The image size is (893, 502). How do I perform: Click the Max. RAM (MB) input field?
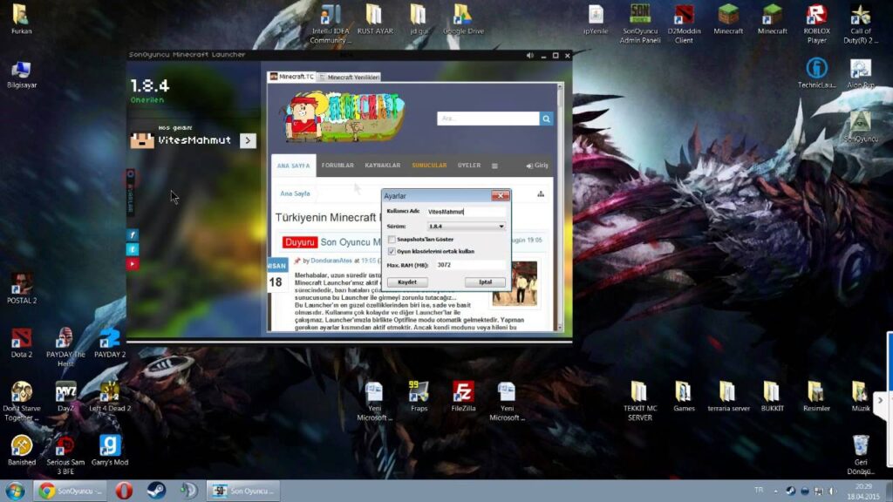(x=469, y=265)
